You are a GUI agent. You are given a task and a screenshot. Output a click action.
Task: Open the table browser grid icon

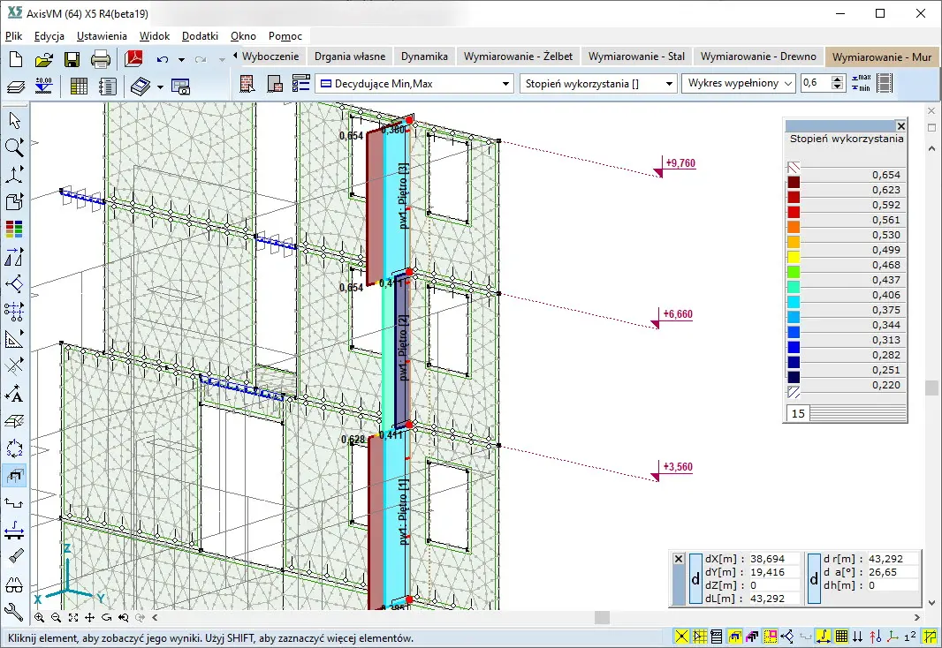click(x=79, y=86)
